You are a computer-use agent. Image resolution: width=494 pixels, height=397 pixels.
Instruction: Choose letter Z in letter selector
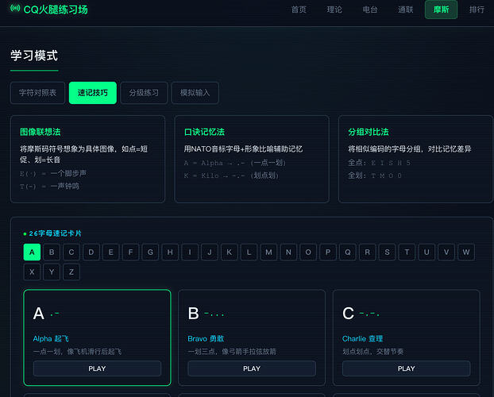point(71,272)
